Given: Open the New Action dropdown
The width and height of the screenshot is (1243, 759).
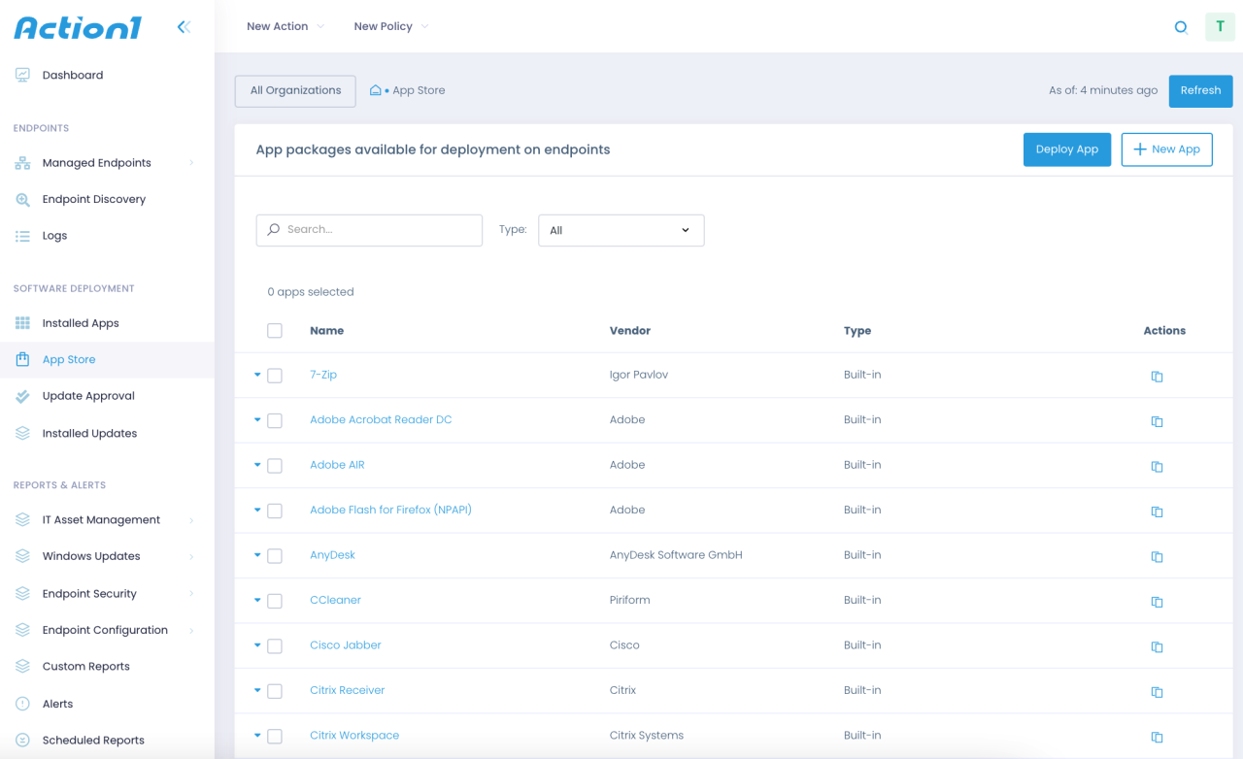Looking at the screenshot, I should tap(286, 26).
